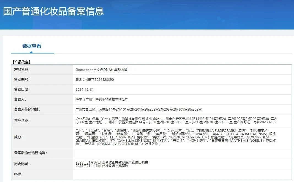
Task: Click the 成分 label
Action: point(18,137)
